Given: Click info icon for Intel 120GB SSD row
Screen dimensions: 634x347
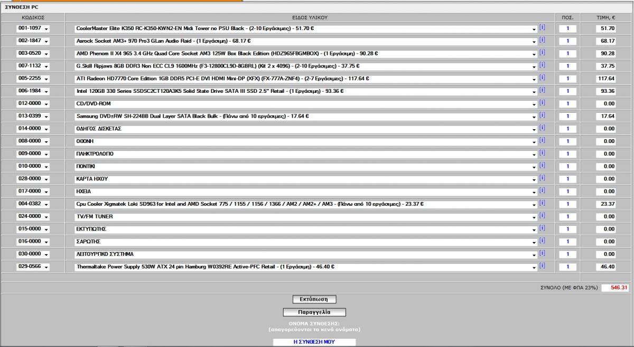Looking at the screenshot, I should coord(542,91).
